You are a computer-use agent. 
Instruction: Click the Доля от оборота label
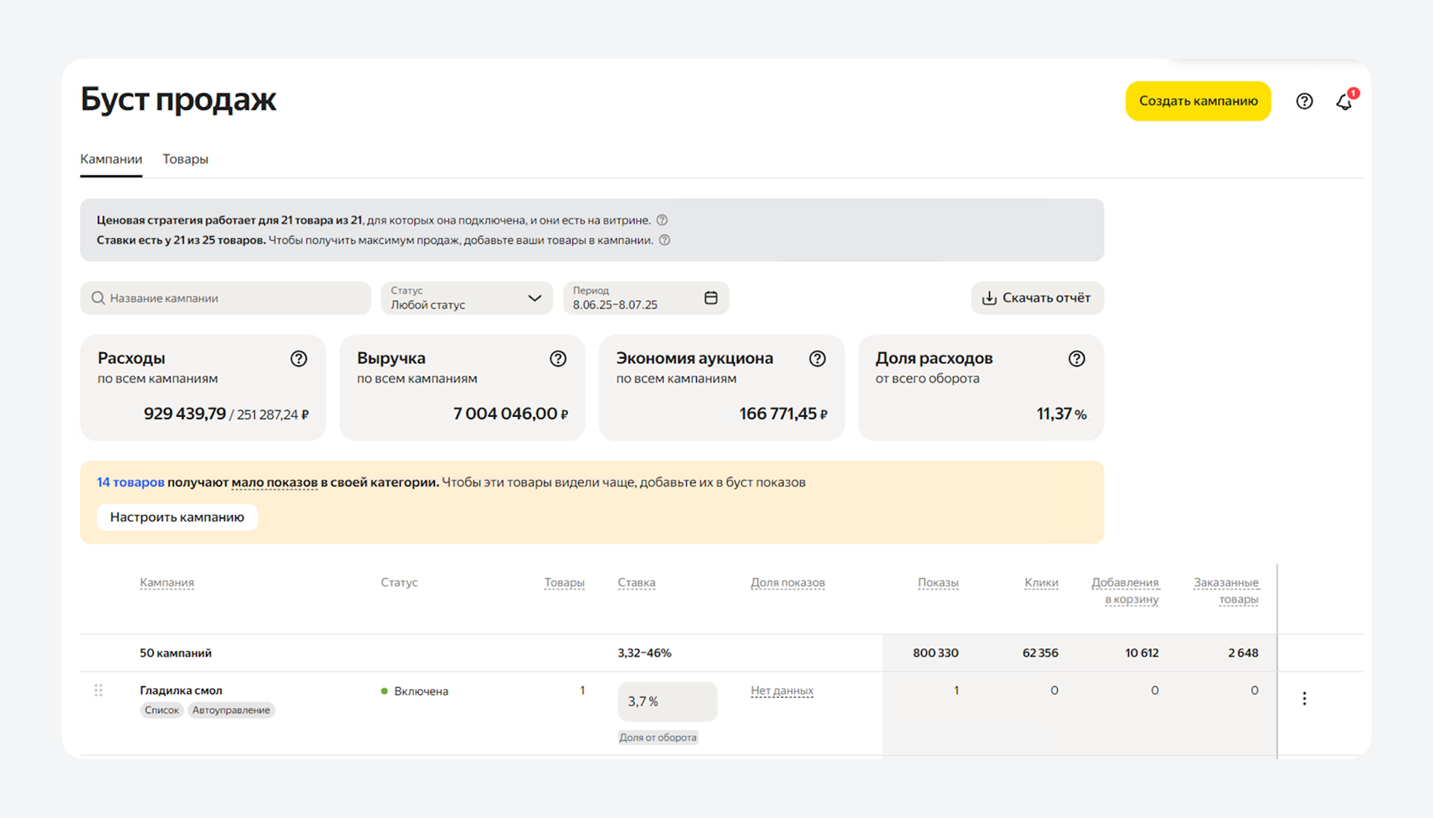pyautogui.click(x=658, y=738)
